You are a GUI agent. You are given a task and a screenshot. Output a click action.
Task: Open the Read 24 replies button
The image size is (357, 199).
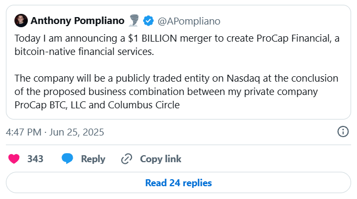[x=178, y=182]
